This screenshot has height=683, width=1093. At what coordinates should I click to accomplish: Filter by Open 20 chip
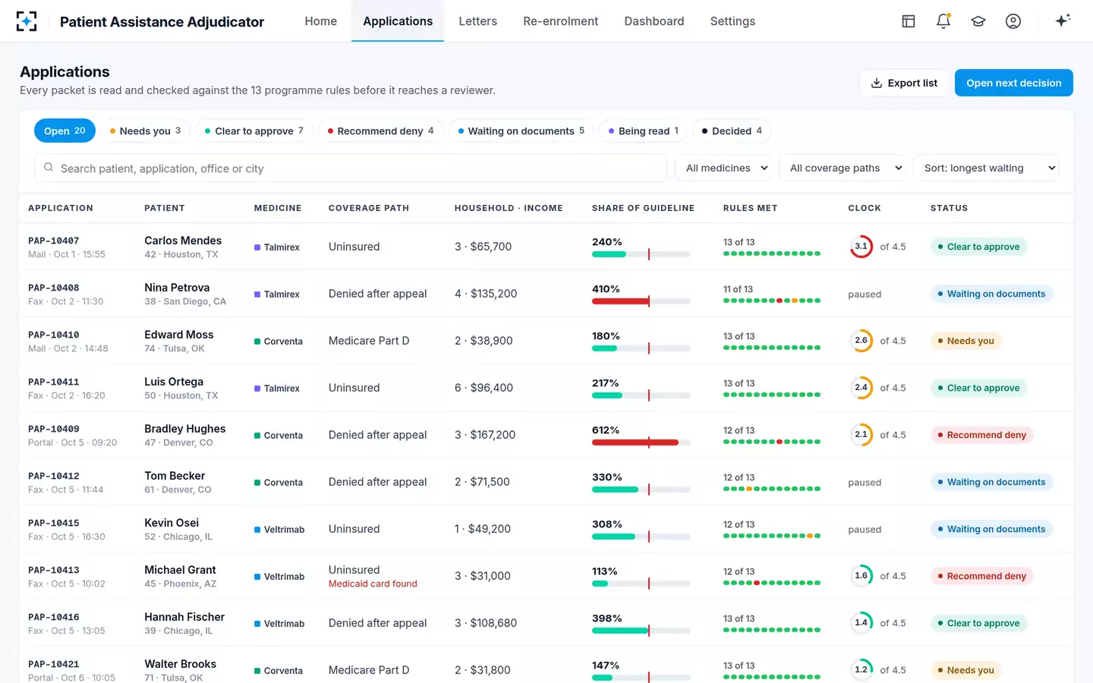pyautogui.click(x=65, y=131)
